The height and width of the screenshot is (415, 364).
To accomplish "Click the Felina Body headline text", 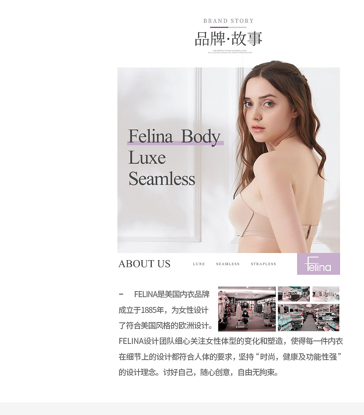I will click(x=174, y=136).
